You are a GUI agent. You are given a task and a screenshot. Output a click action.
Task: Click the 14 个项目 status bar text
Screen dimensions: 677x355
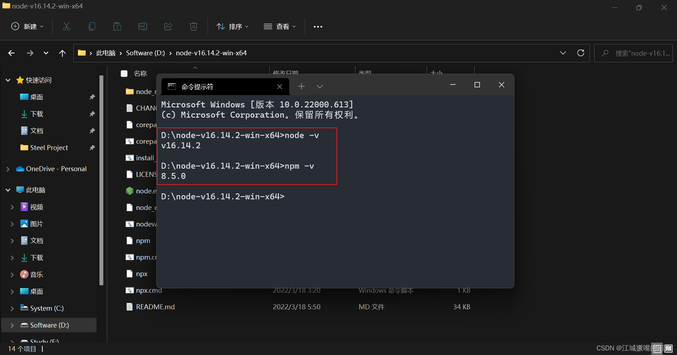click(x=22, y=349)
